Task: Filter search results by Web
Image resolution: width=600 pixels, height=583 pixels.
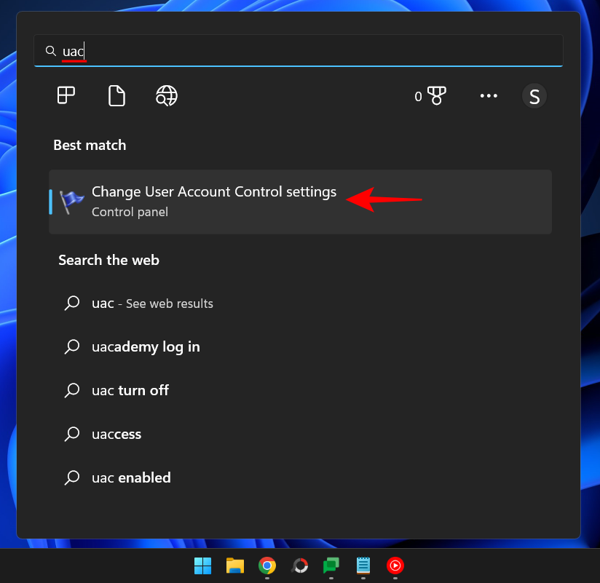Action: tap(166, 95)
